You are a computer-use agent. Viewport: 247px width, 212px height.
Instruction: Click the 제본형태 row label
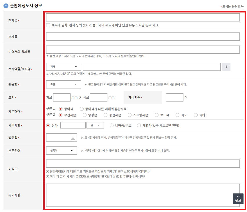point(14,112)
